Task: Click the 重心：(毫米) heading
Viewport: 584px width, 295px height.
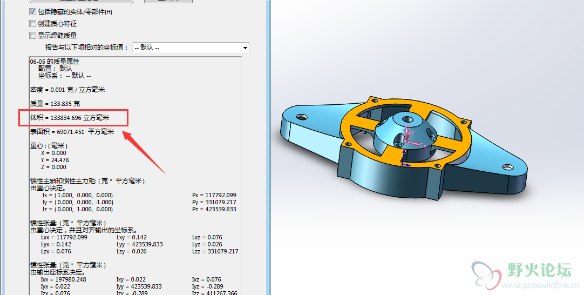Action: click(x=49, y=146)
